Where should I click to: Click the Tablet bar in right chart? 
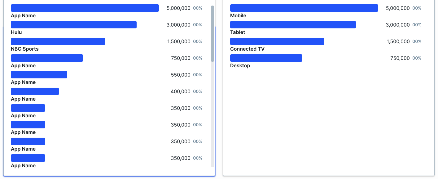(x=293, y=24)
